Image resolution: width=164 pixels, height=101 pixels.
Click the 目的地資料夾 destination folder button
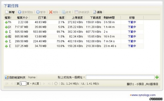pyautogui.click(x=15, y=77)
